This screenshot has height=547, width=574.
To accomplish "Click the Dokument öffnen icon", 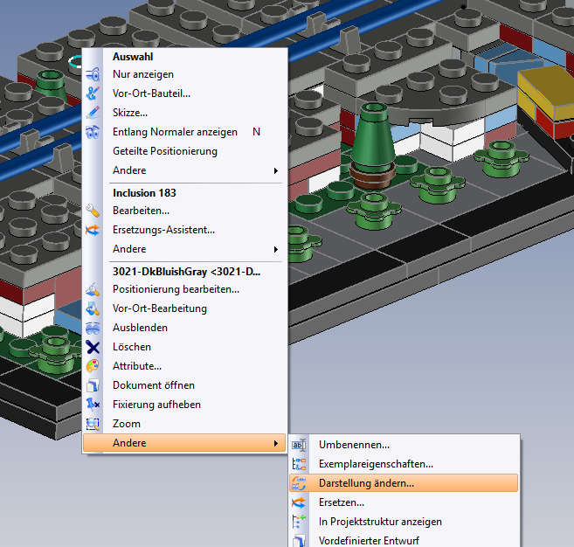I will (93, 385).
